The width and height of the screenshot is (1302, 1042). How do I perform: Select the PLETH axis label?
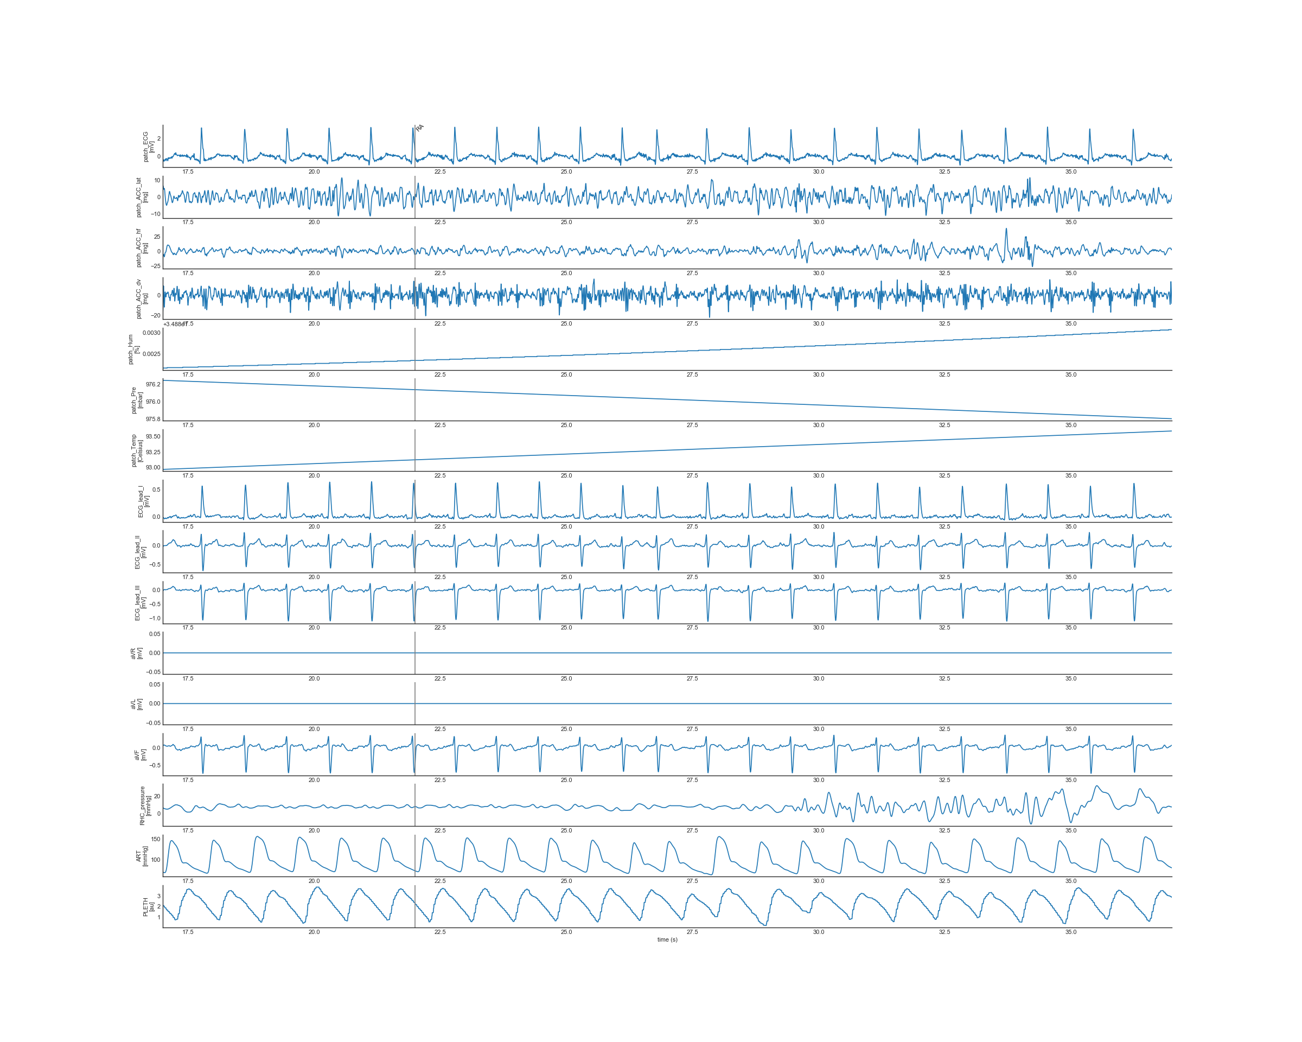click(x=148, y=907)
